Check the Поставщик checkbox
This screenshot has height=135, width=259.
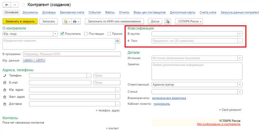(86, 34)
